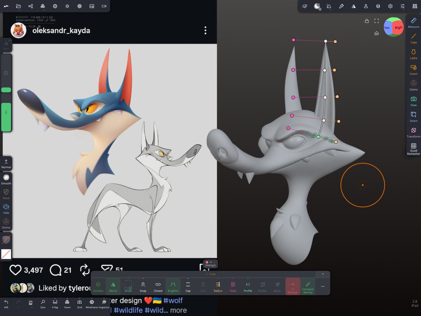Frame the view with the fullscreen brackets icon
The width and height of the screenshot is (421, 316).
click(x=376, y=21)
